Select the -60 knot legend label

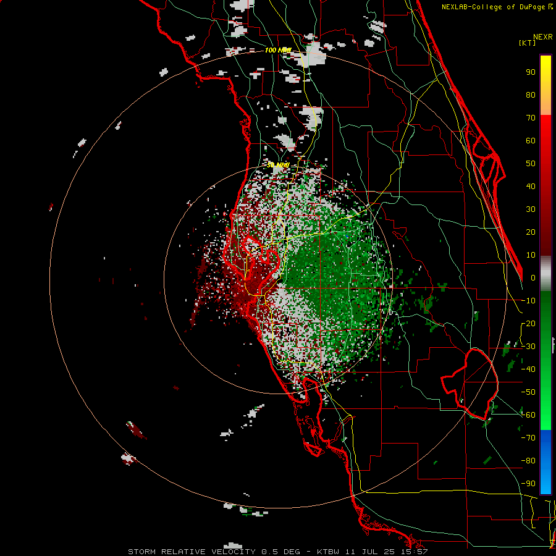pos(528,415)
